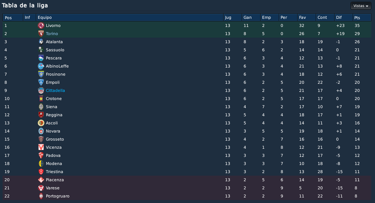
Task: Click the Torino club badge icon
Action: [41, 34]
